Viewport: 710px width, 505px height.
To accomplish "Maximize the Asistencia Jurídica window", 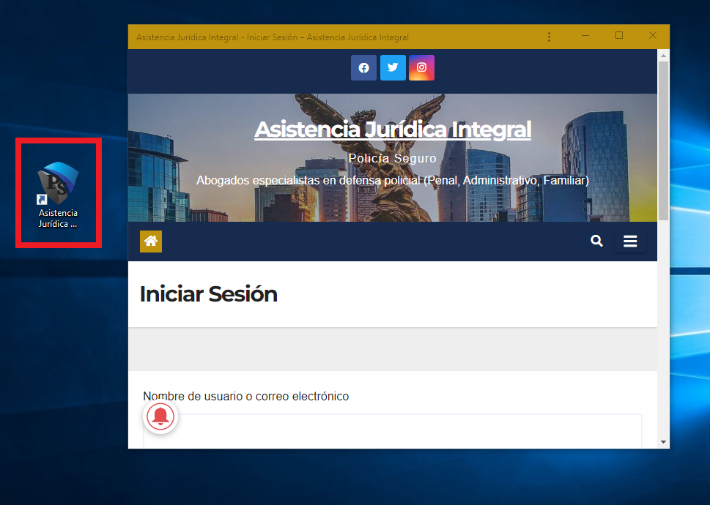I will coord(619,36).
